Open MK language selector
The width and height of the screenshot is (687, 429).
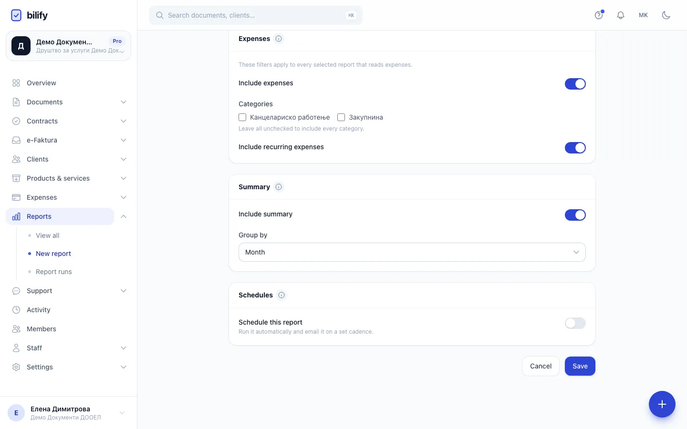[644, 15]
